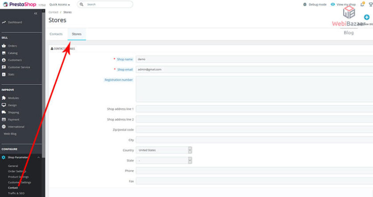Open Orders via its basket icon
This screenshot has height=197, width=373.
point(4,46)
